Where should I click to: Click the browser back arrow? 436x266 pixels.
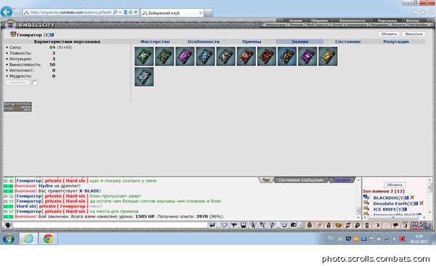coord(6,12)
